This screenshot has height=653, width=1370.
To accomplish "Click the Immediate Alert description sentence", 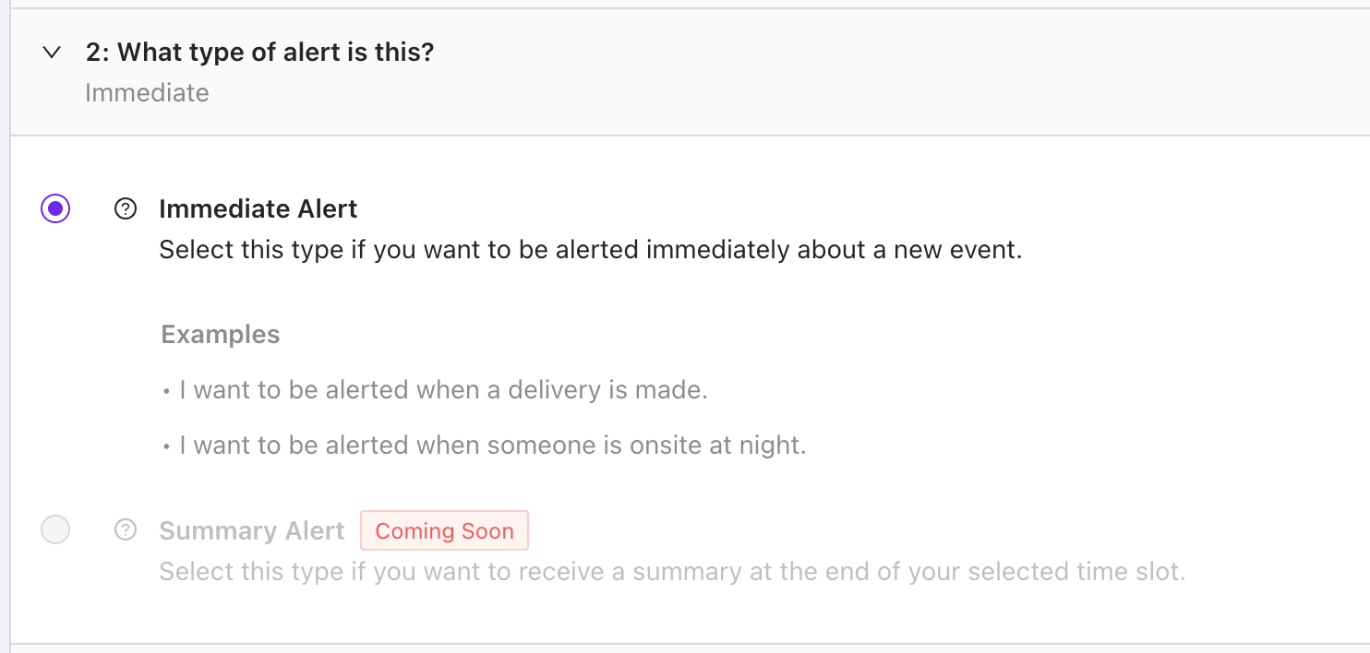I will click(x=590, y=250).
